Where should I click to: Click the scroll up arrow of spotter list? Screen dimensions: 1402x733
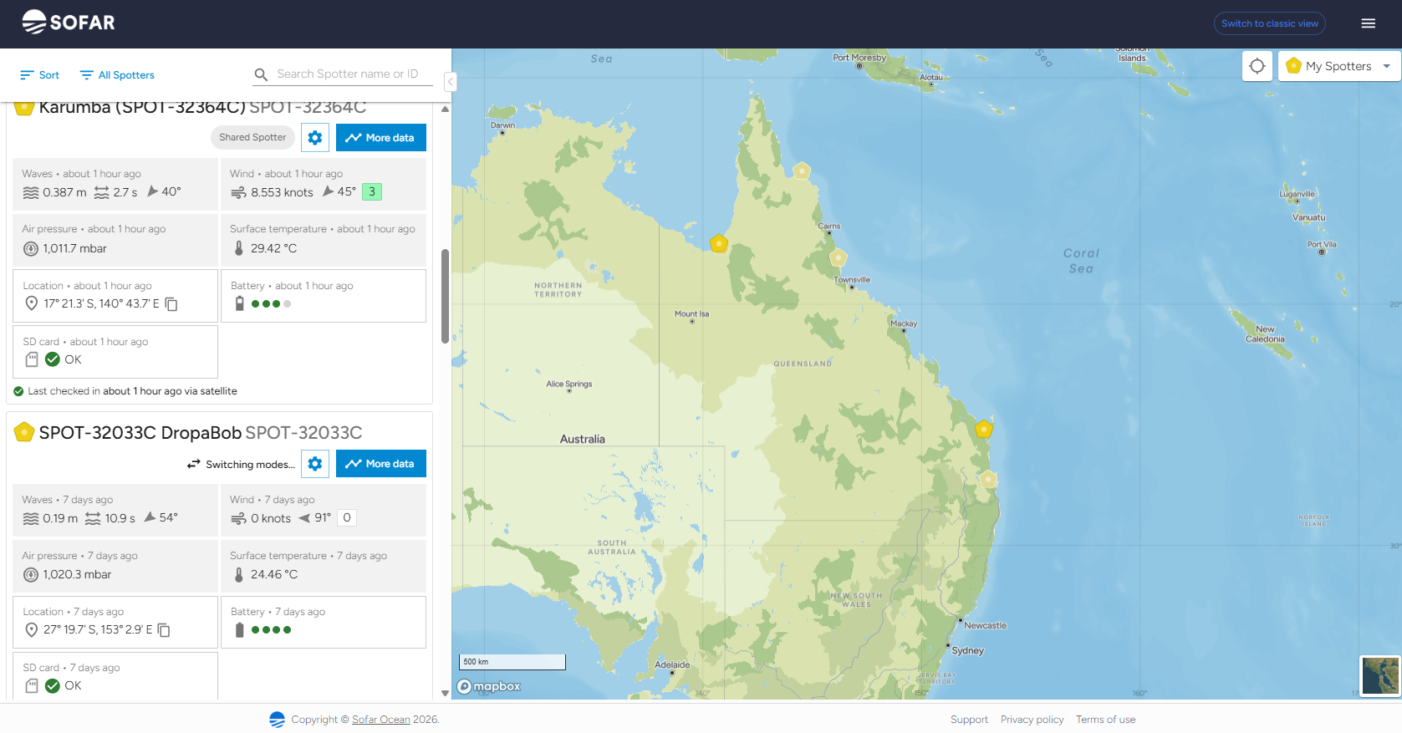[445, 109]
